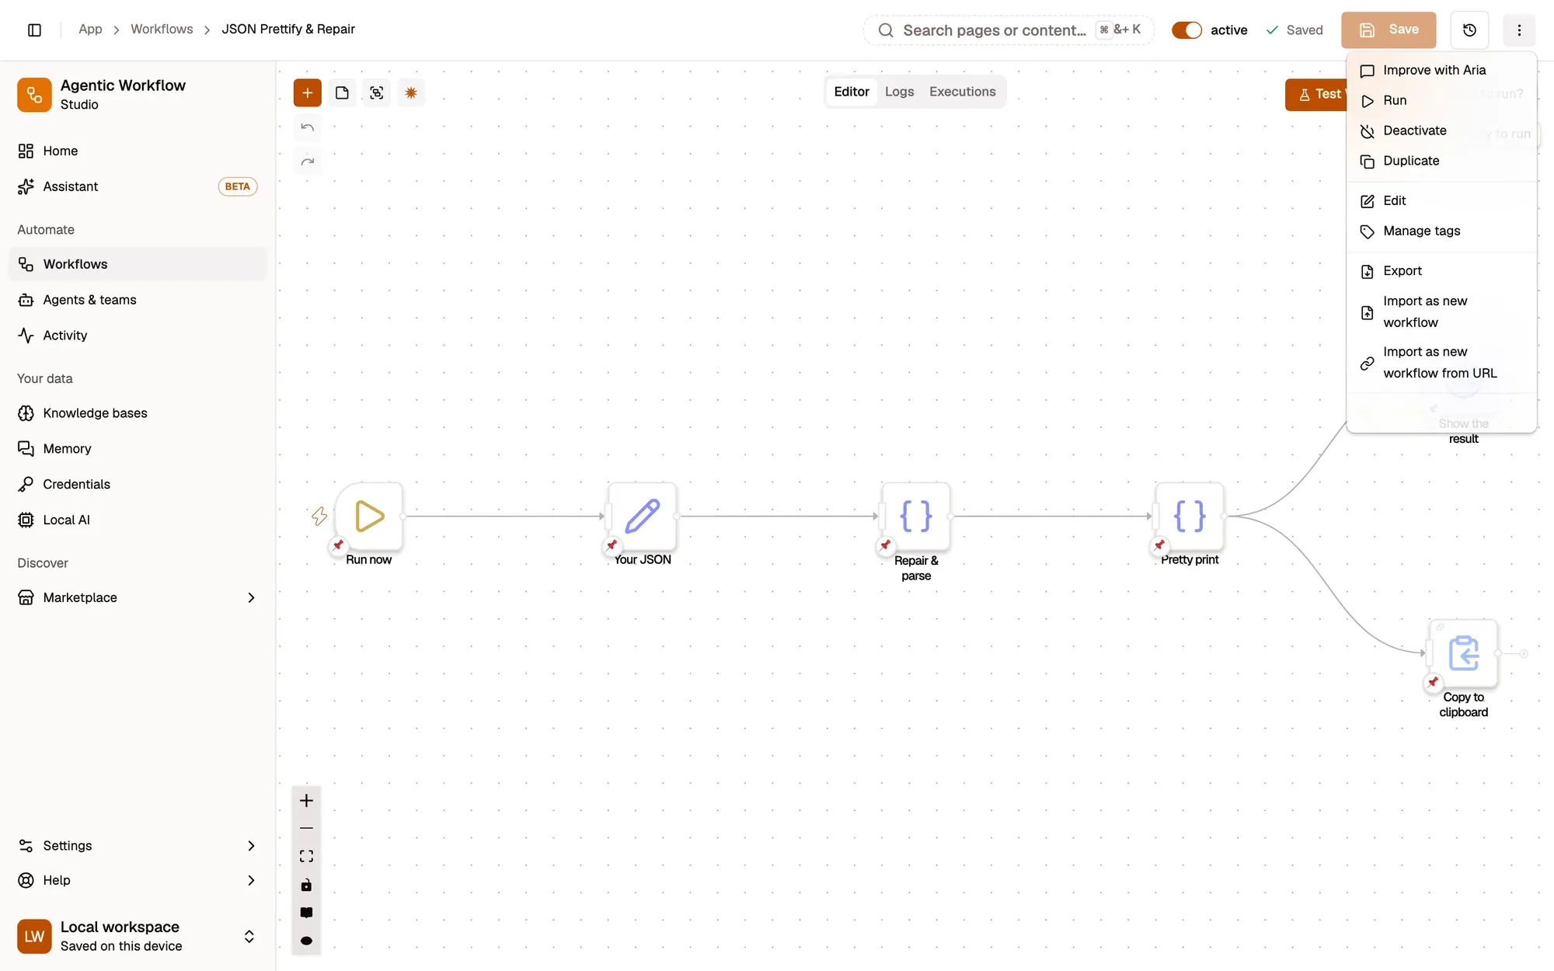Image resolution: width=1554 pixels, height=971 pixels.
Task: Open Agents & teams in sidebar
Action: point(138,300)
